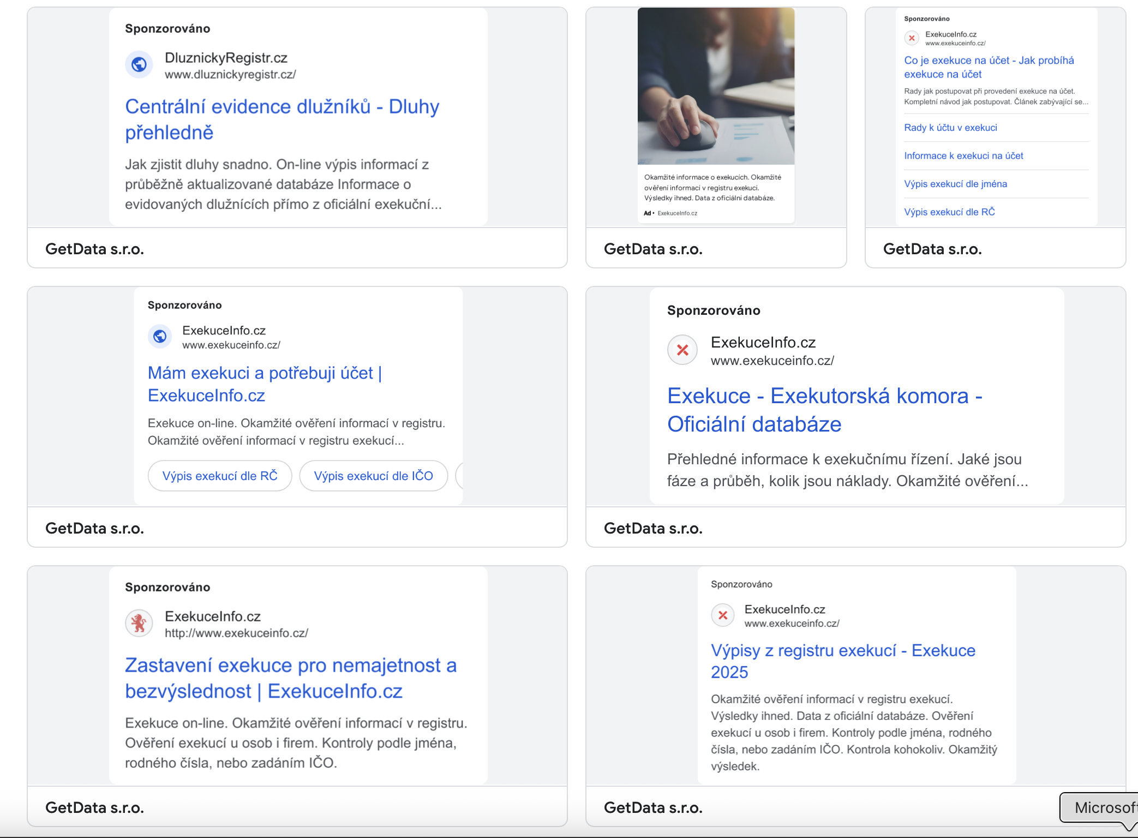
Task: Click 'DluznickyRegistr.cz' site name text
Action: pos(226,58)
